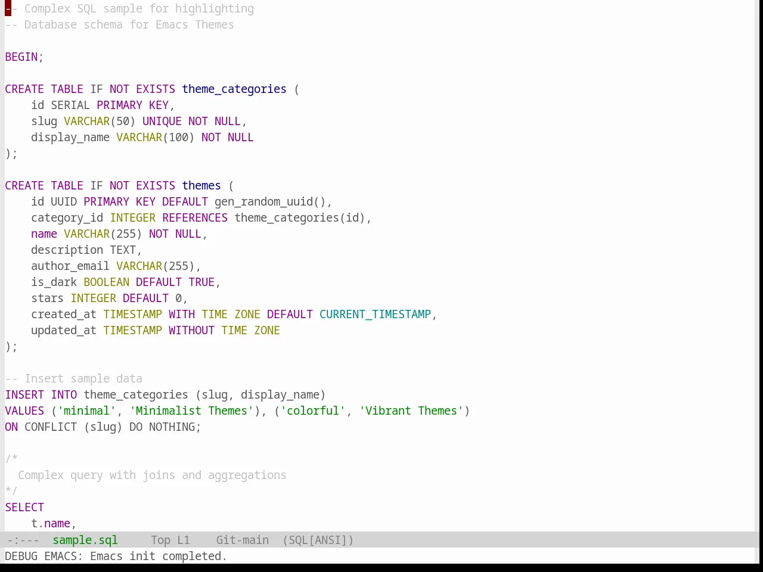Click the theme_categories table name in CREATE TABLE
Screen dimensions: 763x572
(x=234, y=89)
